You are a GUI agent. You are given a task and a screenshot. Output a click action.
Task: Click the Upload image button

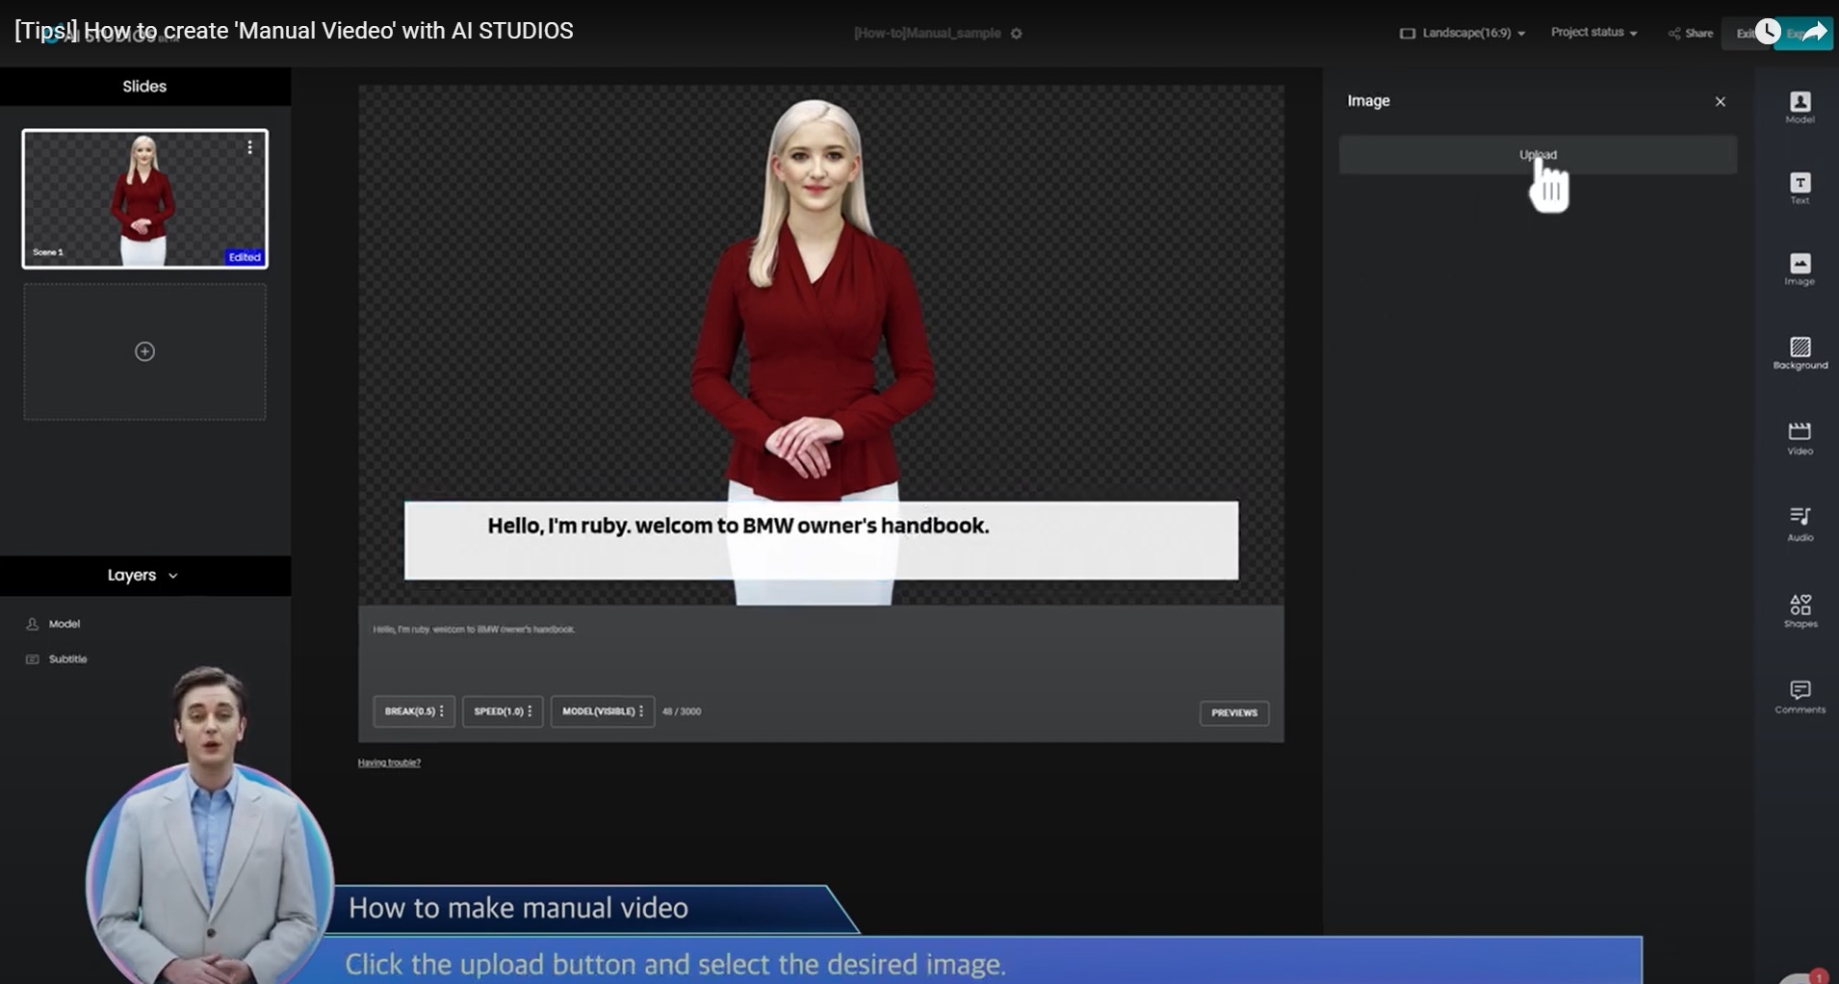[x=1538, y=155]
